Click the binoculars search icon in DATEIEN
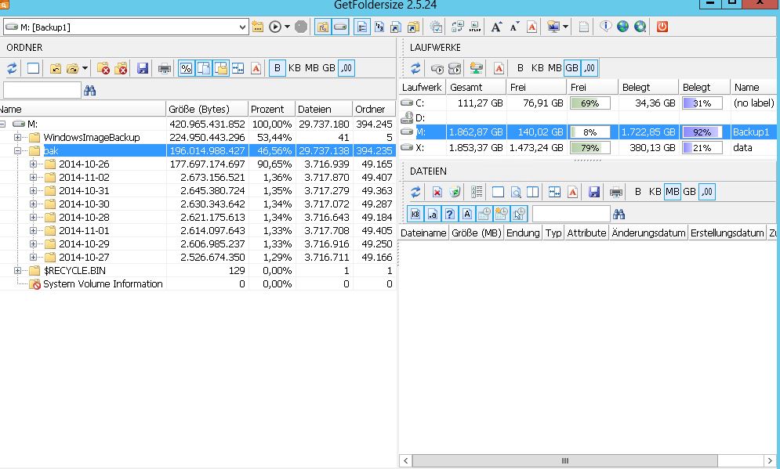The image size is (780, 469). point(619,214)
